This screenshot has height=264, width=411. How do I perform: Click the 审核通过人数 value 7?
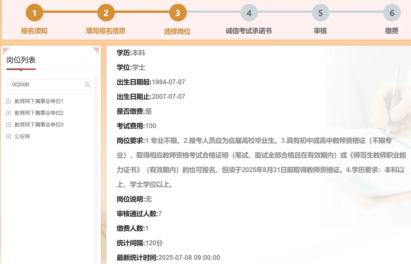click(x=160, y=214)
